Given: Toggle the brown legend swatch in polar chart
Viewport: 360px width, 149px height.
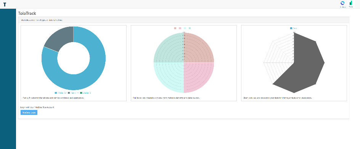Looking at the screenshot, I should [x=175, y=28].
